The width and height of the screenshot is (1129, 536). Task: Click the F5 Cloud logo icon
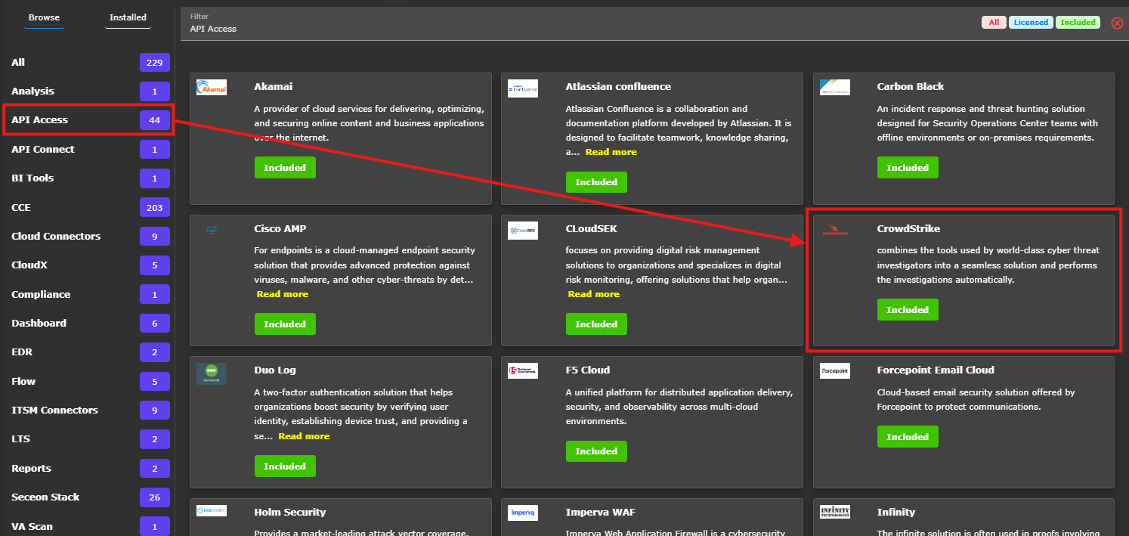pos(523,371)
